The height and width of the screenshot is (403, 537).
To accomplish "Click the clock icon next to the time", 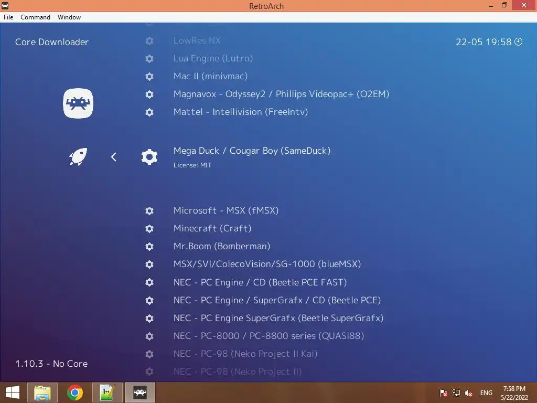I will 519,42.
